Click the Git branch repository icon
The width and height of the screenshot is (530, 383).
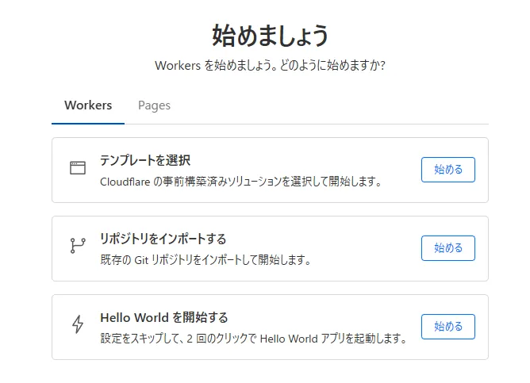[77, 247]
